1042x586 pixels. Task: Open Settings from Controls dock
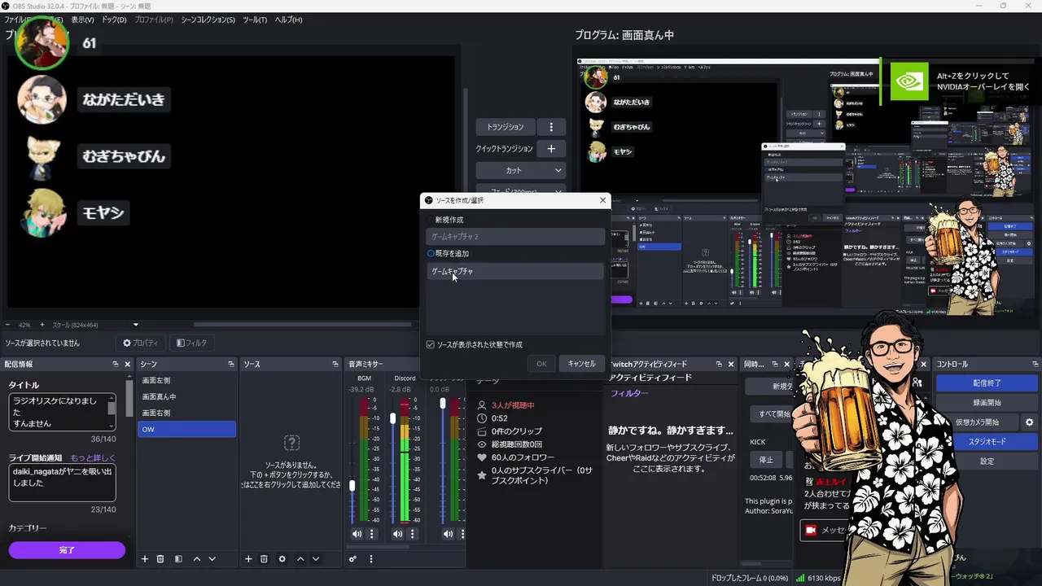pos(987,461)
